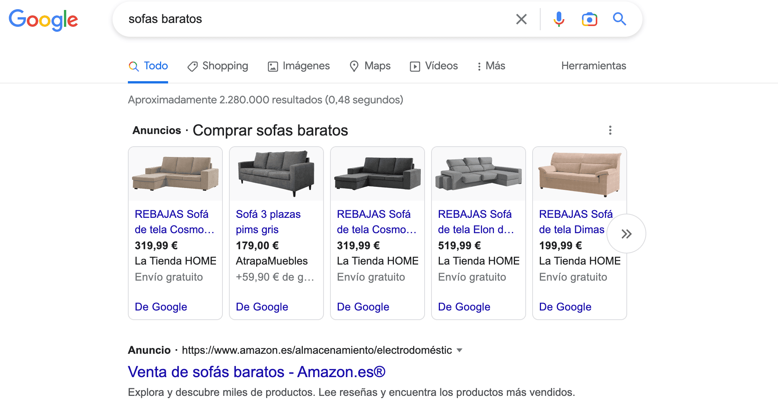Click the pin icon next to Maps

click(354, 66)
